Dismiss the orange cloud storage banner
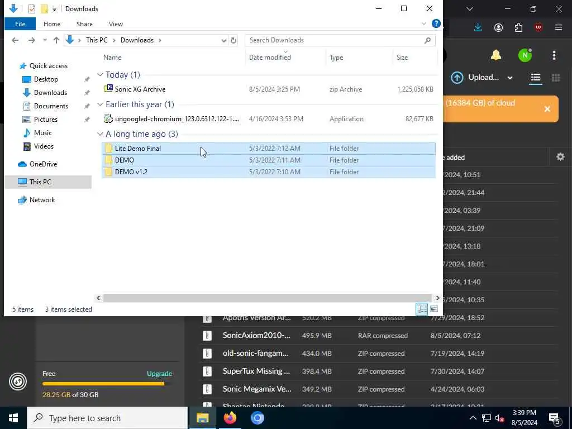Viewport: 572px width, 429px height. click(x=547, y=109)
